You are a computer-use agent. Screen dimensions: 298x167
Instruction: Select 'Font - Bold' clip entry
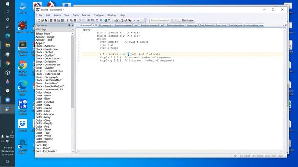[x=43, y=148]
